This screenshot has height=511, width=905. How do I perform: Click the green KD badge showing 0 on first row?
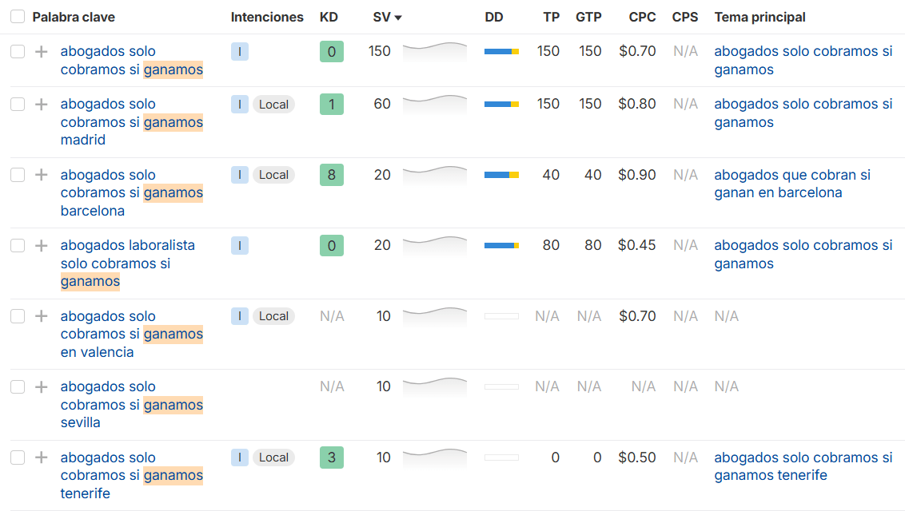click(331, 51)
